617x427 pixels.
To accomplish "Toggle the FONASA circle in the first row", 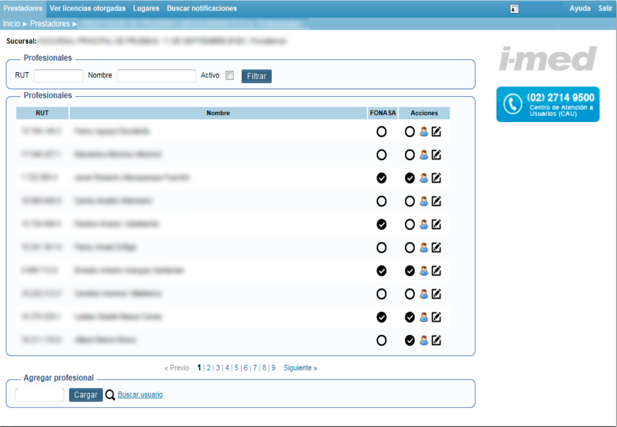I will (x=381, y=132).
